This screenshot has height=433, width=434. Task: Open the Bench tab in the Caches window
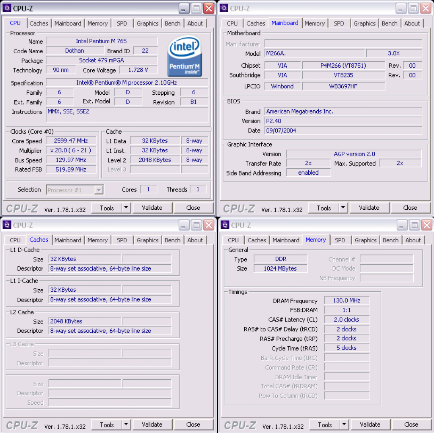172,240
